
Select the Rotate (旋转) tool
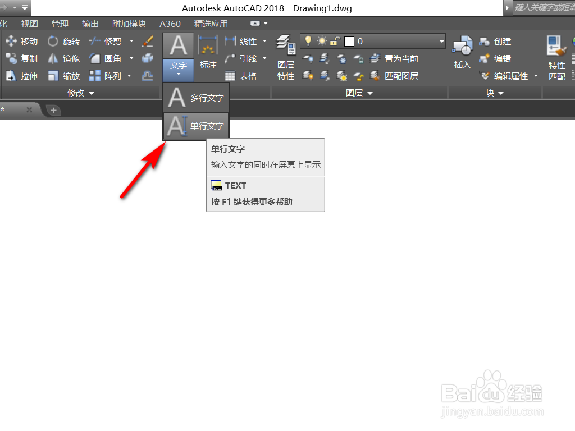click(64, 42)
